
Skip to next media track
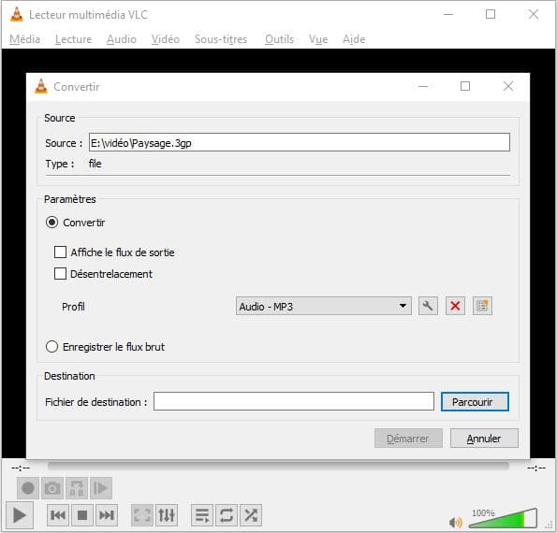click(x=107, y=515)
